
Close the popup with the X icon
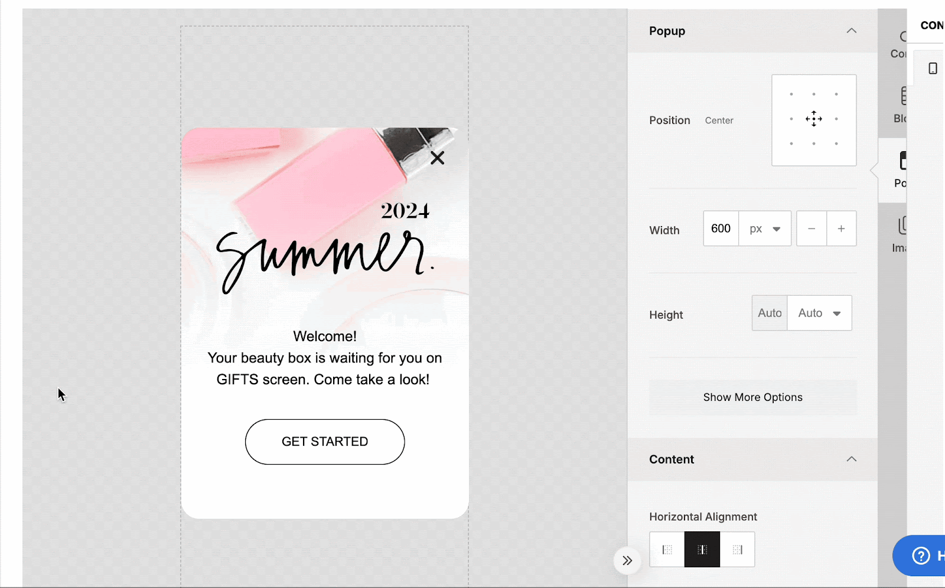[x=437, y=158]
